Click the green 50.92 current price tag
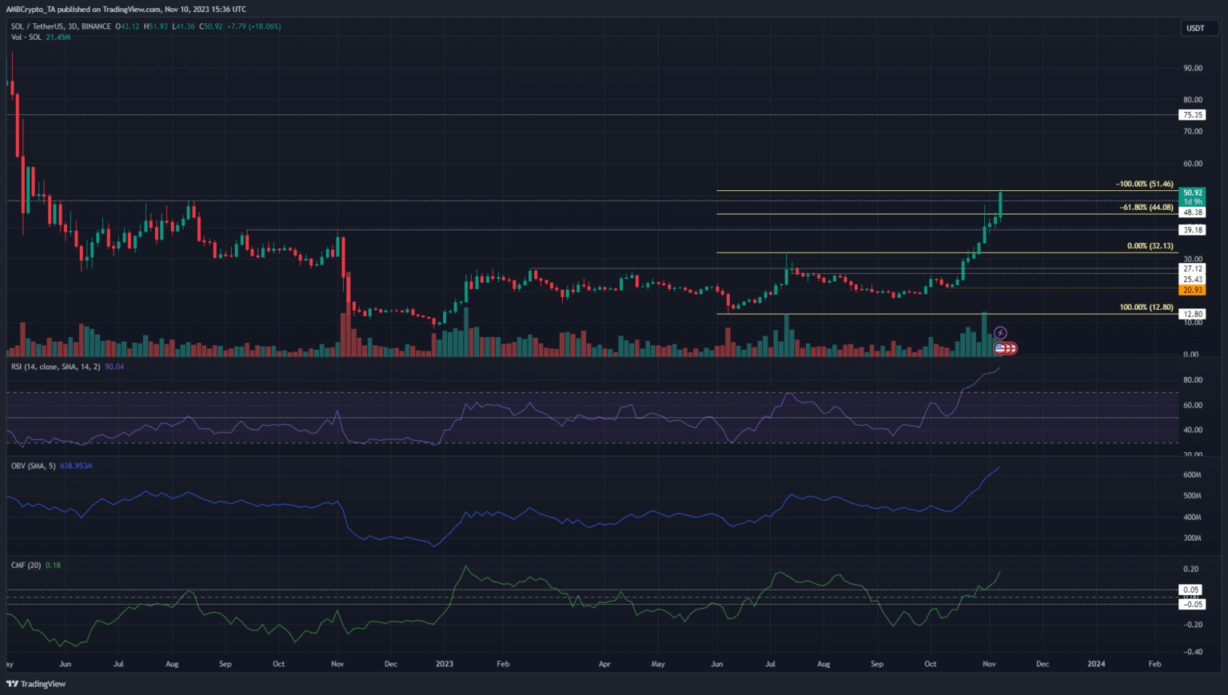This screenshot has height=695, width=1228. [1193, 193]
